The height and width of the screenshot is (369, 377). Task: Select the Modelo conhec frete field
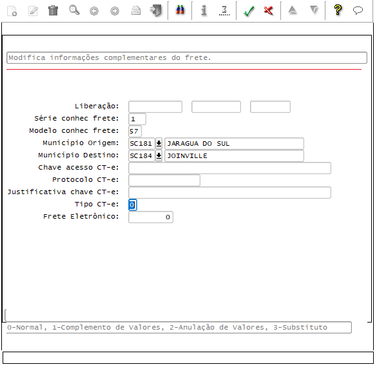point(135,131)
